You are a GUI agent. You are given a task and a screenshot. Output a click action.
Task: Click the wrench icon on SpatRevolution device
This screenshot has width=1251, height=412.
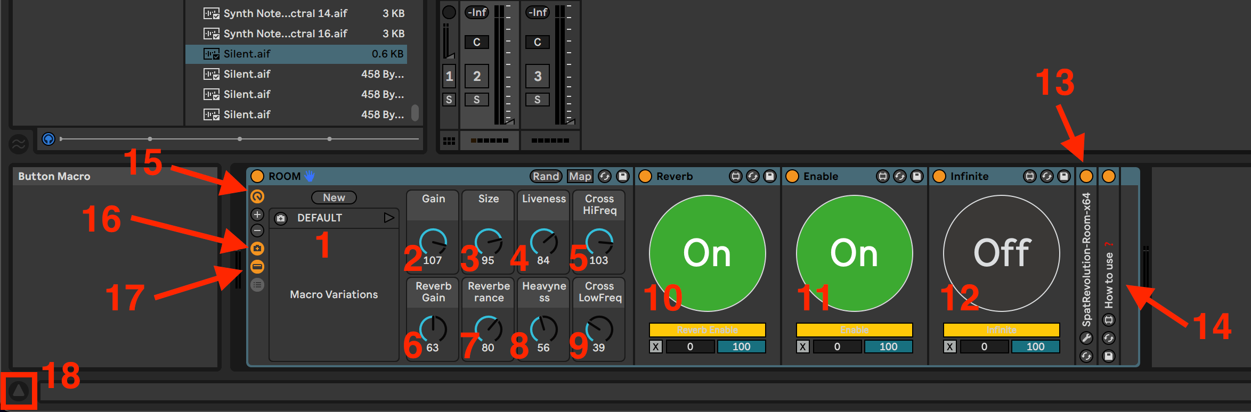(1086, 338)
